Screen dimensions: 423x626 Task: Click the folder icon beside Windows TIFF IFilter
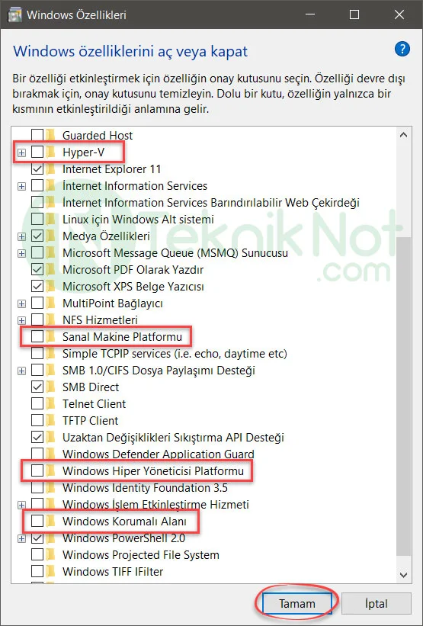point(50,571)
